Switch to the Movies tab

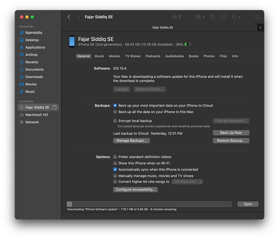click(x=114, y=56)
